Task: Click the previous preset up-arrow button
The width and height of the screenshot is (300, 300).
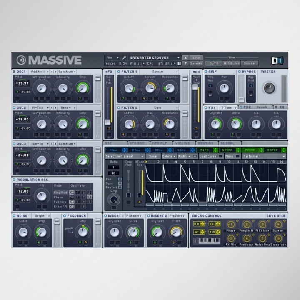Action: click(185, 57)
